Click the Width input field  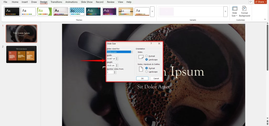111,59
